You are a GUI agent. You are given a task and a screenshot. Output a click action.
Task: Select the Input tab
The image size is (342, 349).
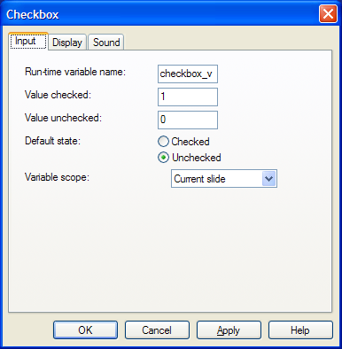(x=28, y=41)
